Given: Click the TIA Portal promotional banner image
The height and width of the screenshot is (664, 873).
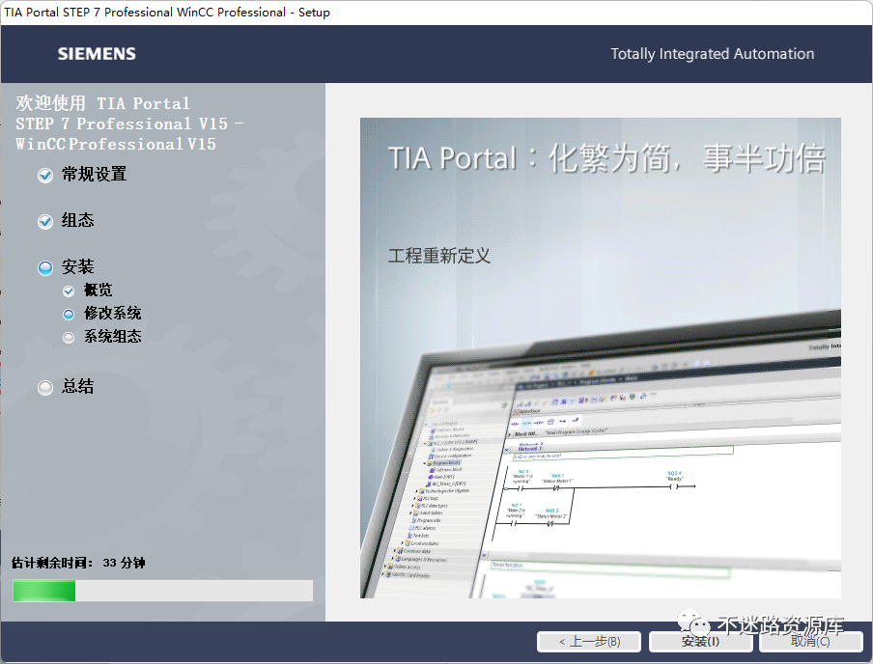Looking at the screenshot, I should pyautogui.click(x=601, y=358).
